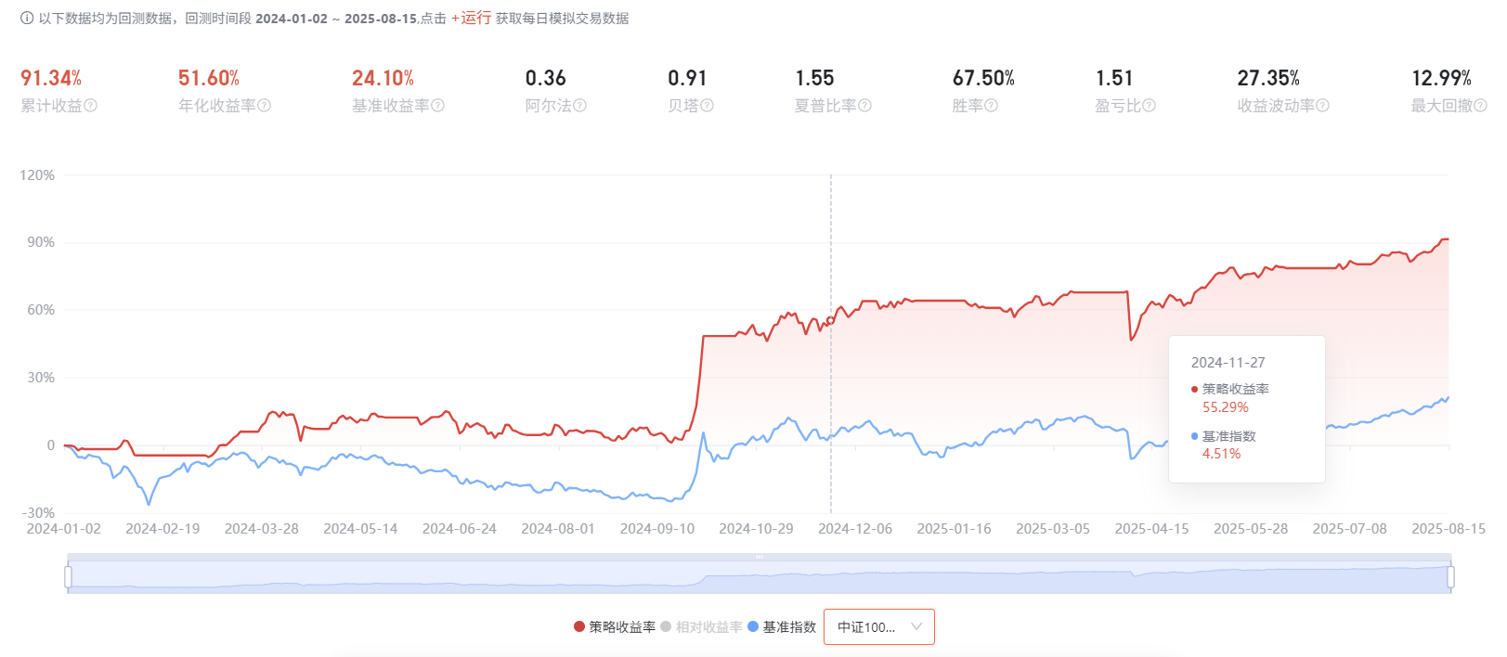Click help icon beside 最大回撤

point(1480,106)
